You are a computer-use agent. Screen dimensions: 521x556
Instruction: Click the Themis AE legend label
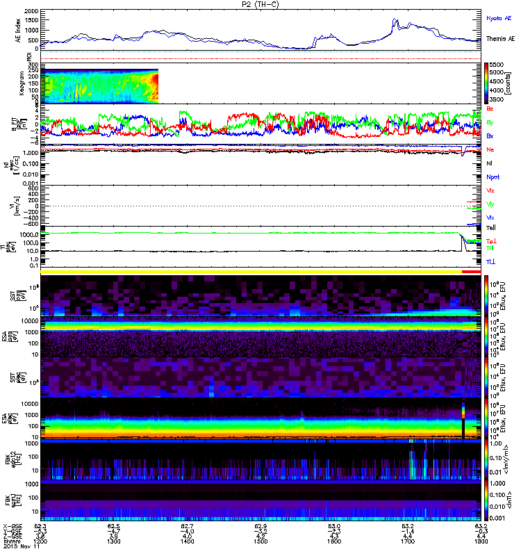[500, 39]
